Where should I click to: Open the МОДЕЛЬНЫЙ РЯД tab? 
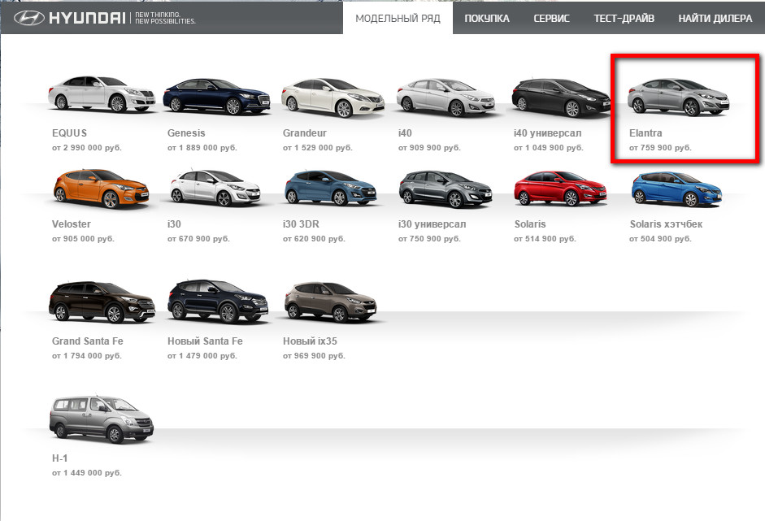(398, 19)
